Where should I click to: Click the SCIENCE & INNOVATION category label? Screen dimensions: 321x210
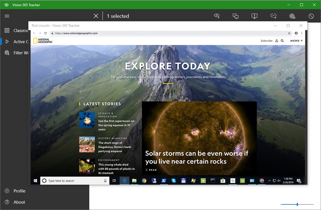pos(107,115)
